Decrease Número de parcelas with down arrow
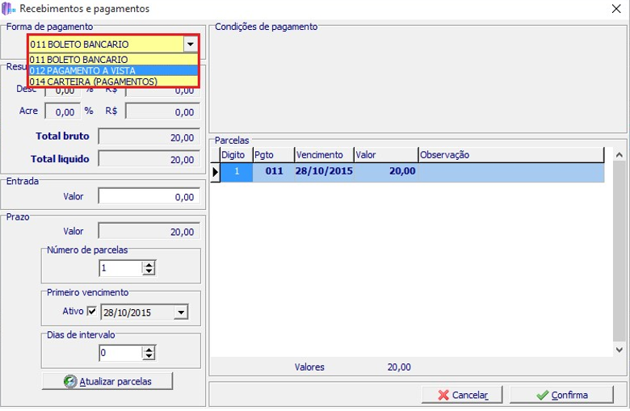 (x=149, y=271)
